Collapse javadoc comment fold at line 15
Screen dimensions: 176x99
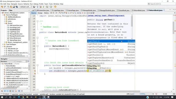pos(37,21)
